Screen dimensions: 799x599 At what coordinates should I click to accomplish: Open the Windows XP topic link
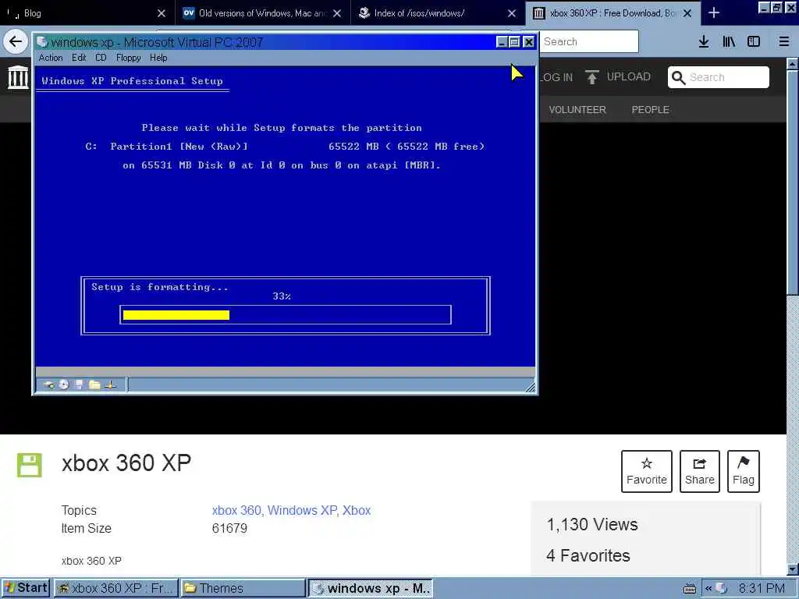coord(302,510)
